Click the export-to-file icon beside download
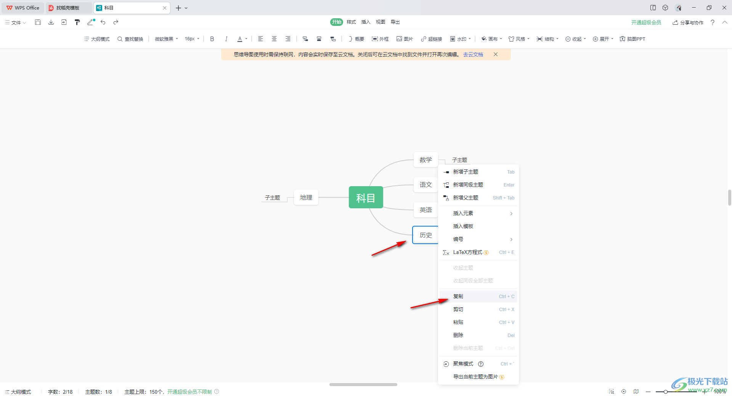Viewport: 732px width, 396px height. 64,22
